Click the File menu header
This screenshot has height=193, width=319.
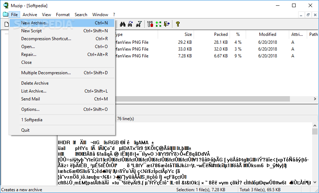click(x=14, y=15)
